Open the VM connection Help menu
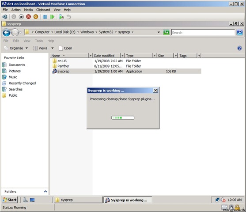The width and height of the screenshot is (246, 212). [x=67, y=10]
